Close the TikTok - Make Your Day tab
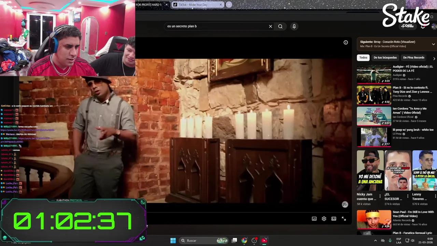 (221, 5)
